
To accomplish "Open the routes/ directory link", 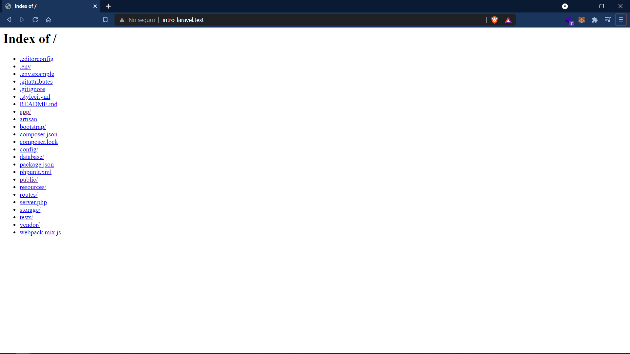I will click(29, 194).
